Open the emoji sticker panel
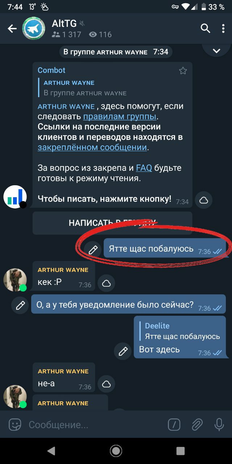The height and width of the screenshot is (464, 232). coord(15,424)
